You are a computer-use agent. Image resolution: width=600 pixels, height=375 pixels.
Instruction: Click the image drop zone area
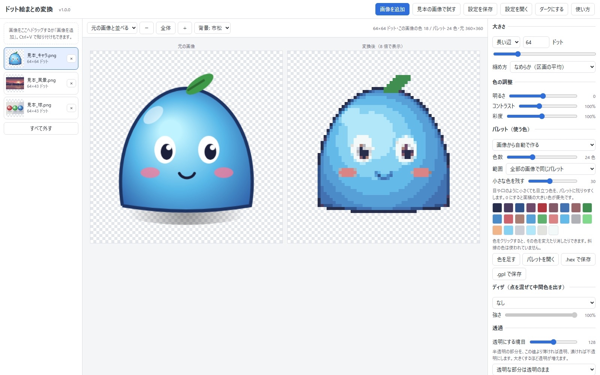41,33
